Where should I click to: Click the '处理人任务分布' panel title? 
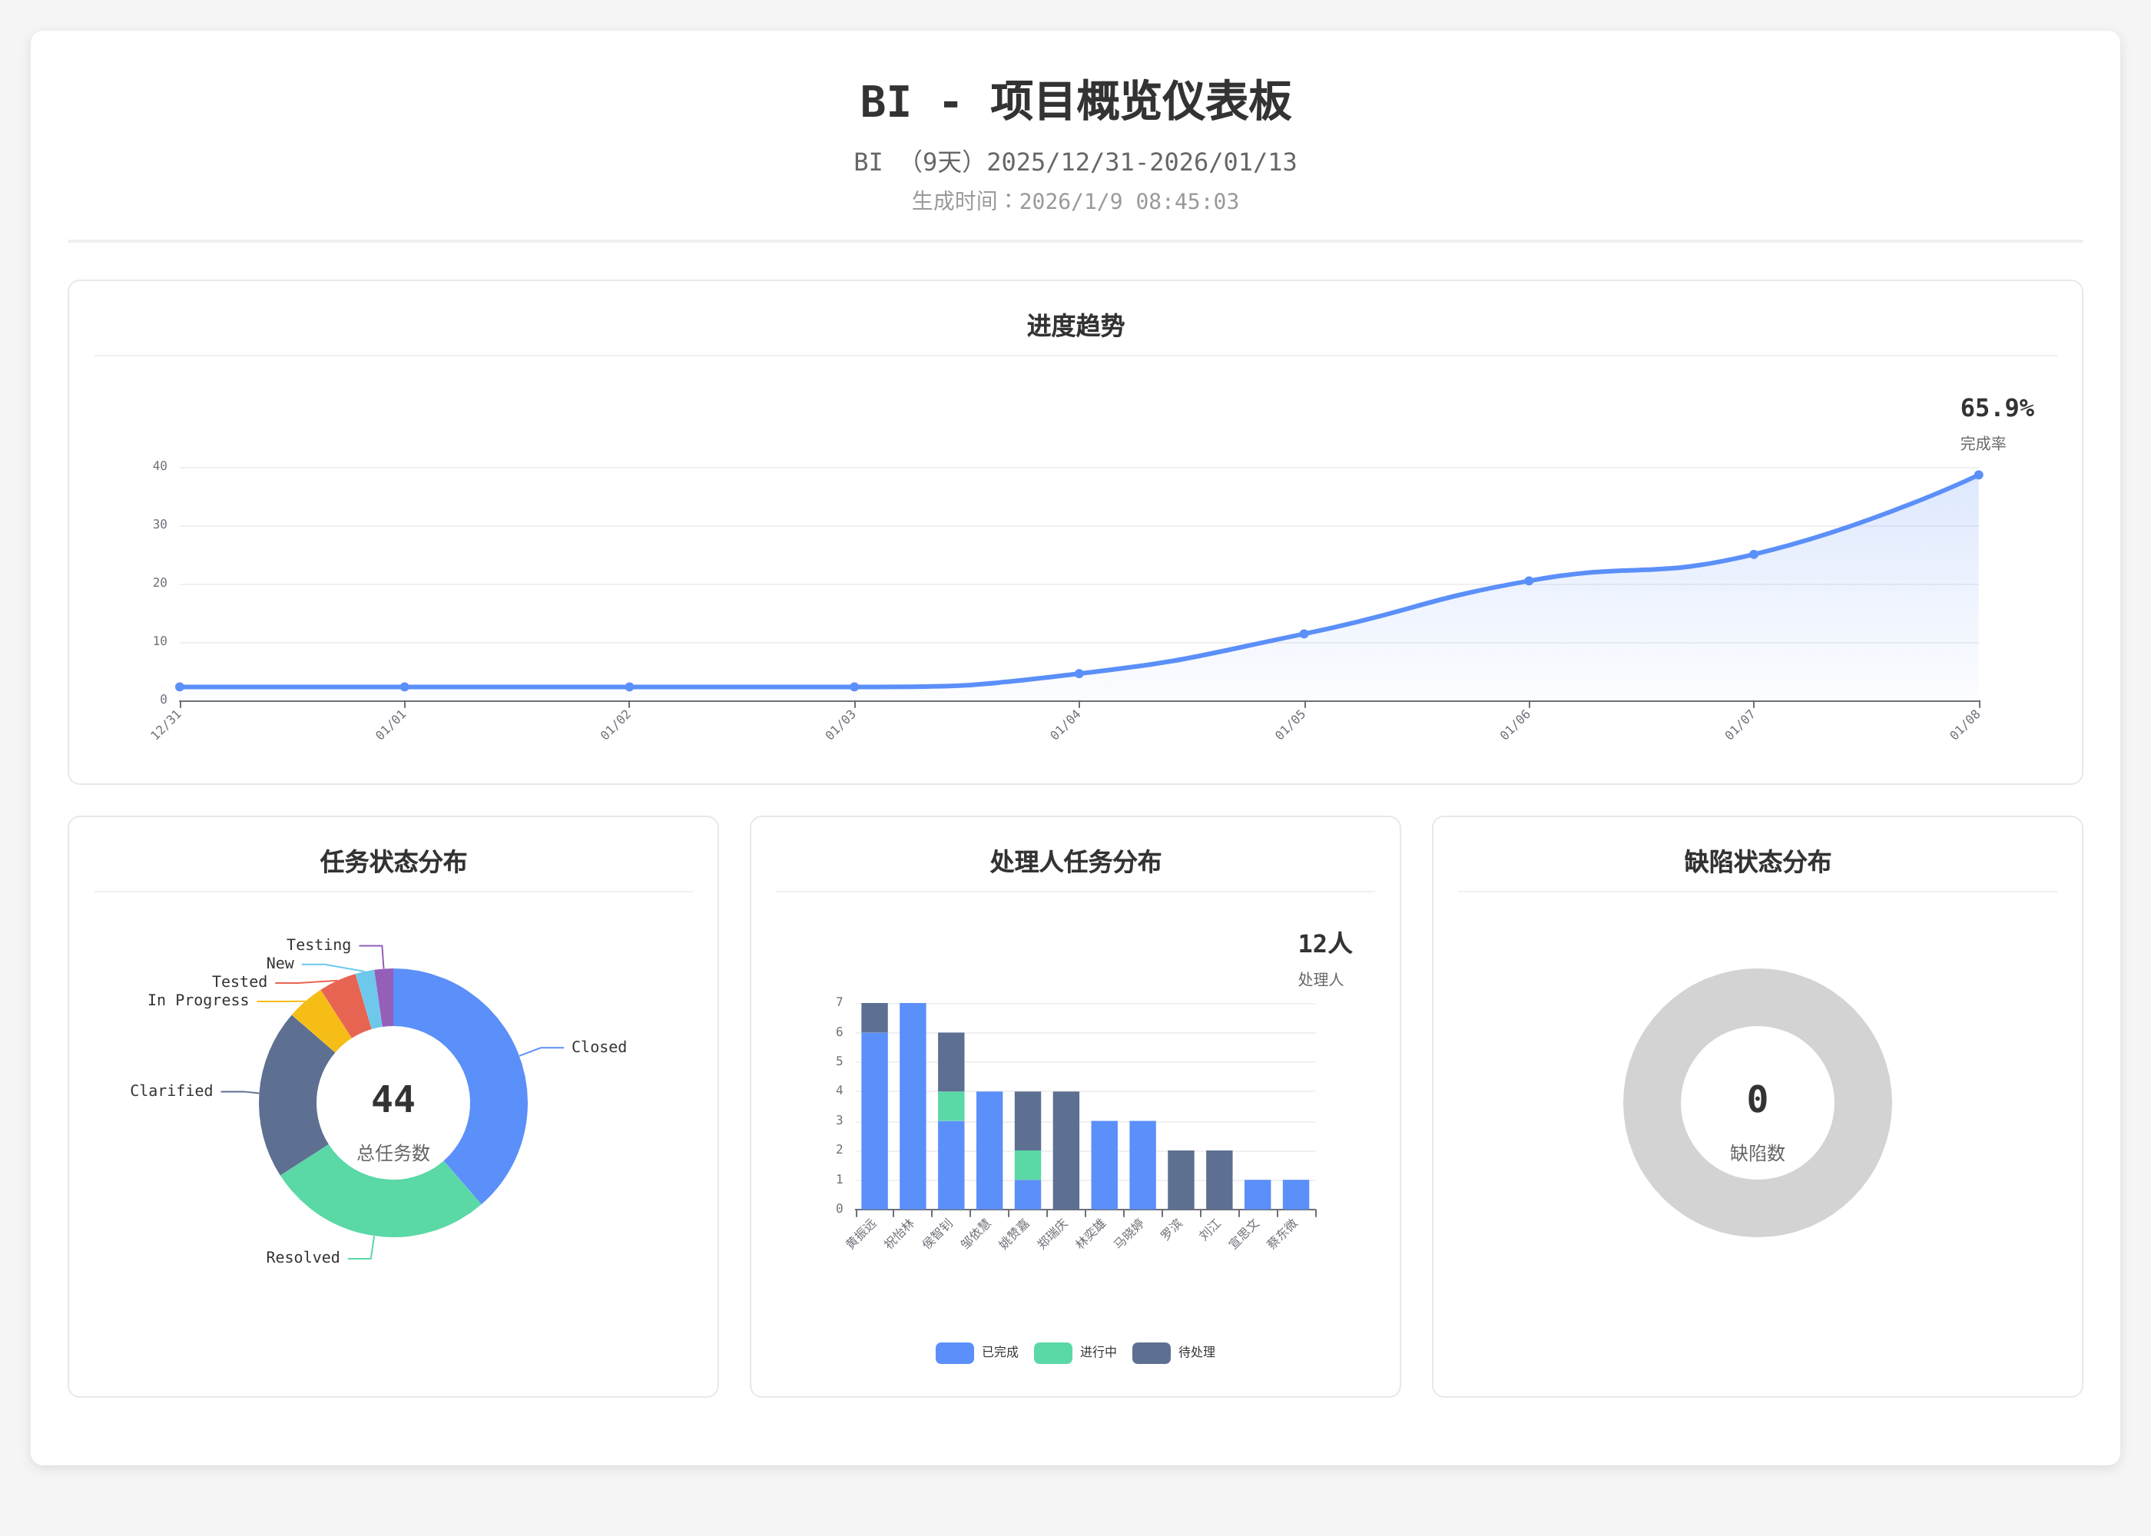pyautogui.click(x=1075, y=862)
